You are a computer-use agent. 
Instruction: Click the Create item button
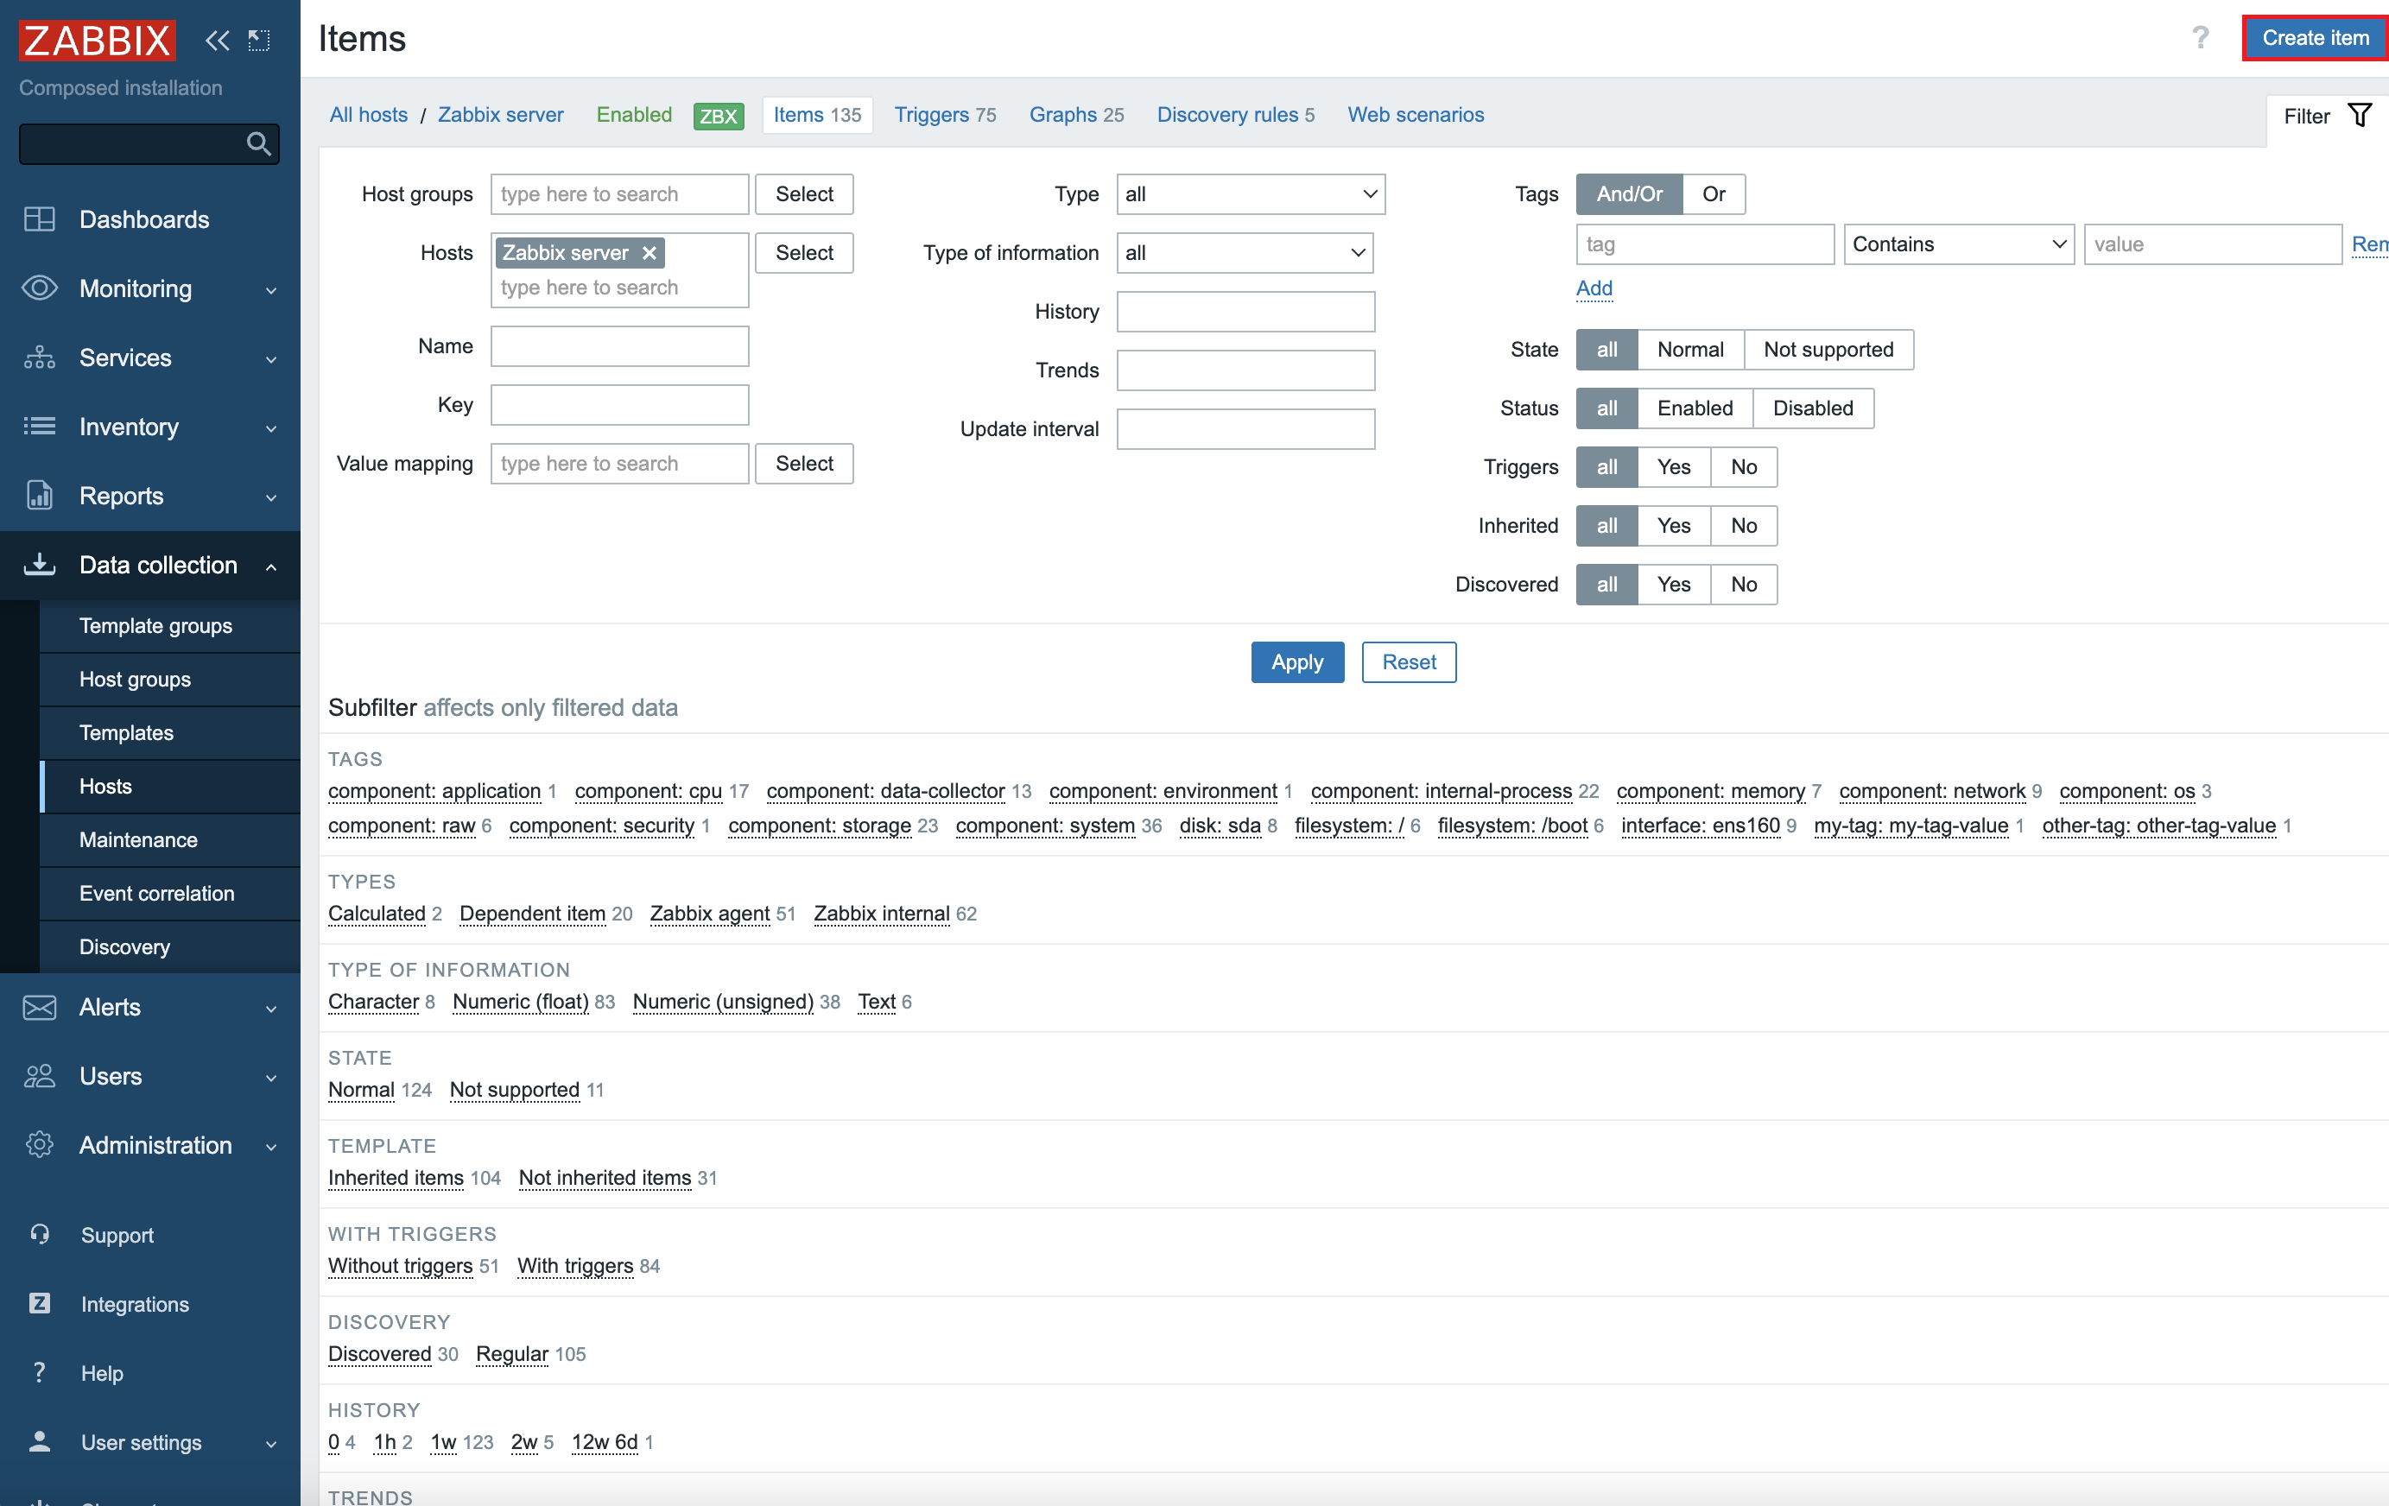2315,38
